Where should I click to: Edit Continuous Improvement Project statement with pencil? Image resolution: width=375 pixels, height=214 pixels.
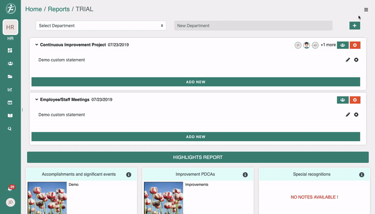[x=348, y=60]
